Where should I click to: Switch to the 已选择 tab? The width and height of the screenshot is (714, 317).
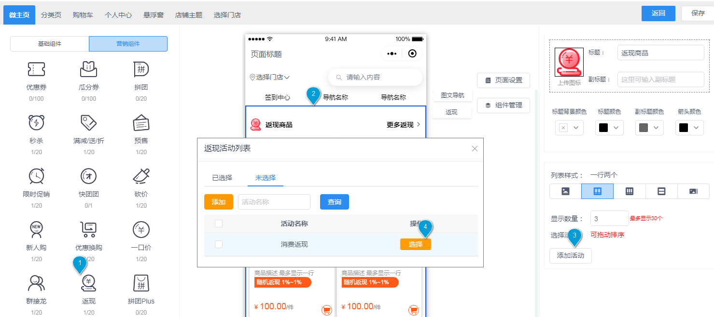[222, 178]
